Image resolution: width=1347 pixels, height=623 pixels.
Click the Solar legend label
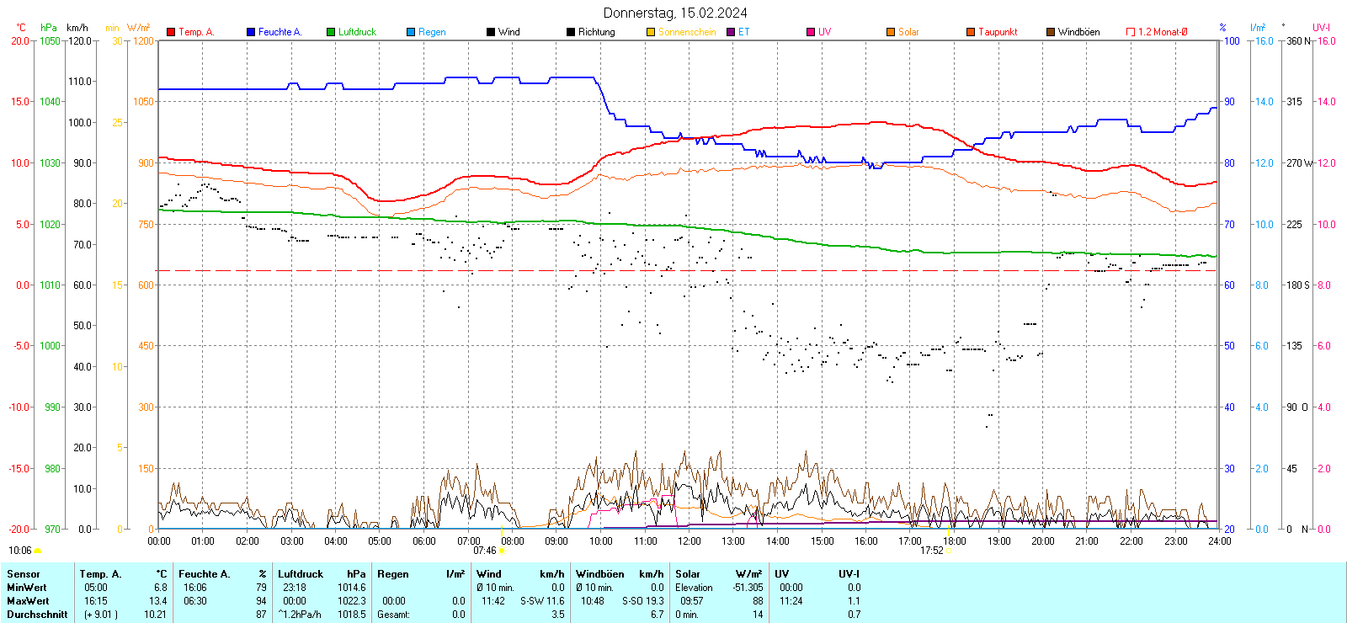[x=908, y=32]
